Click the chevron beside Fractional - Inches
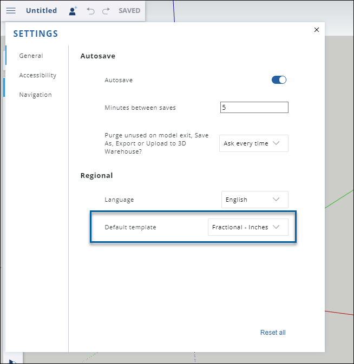The height and width of the screenshot is (364, 354). [276, 227]
